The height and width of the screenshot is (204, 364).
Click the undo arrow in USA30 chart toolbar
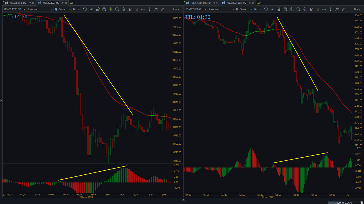coord(130,9)
